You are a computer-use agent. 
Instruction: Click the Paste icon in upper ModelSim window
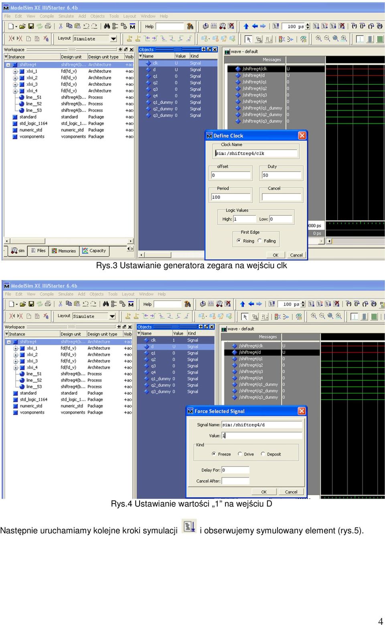click(77, 26)
